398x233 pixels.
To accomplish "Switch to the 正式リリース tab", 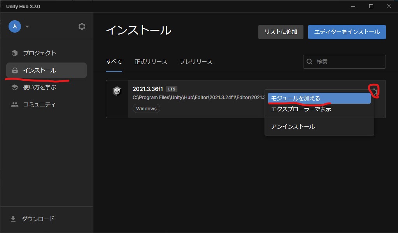I will 151,62.
